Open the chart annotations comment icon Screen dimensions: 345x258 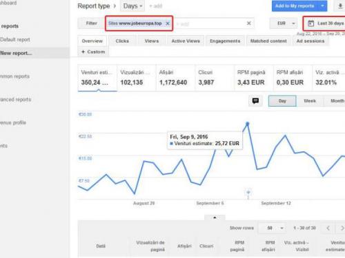[x=255, y=101]
